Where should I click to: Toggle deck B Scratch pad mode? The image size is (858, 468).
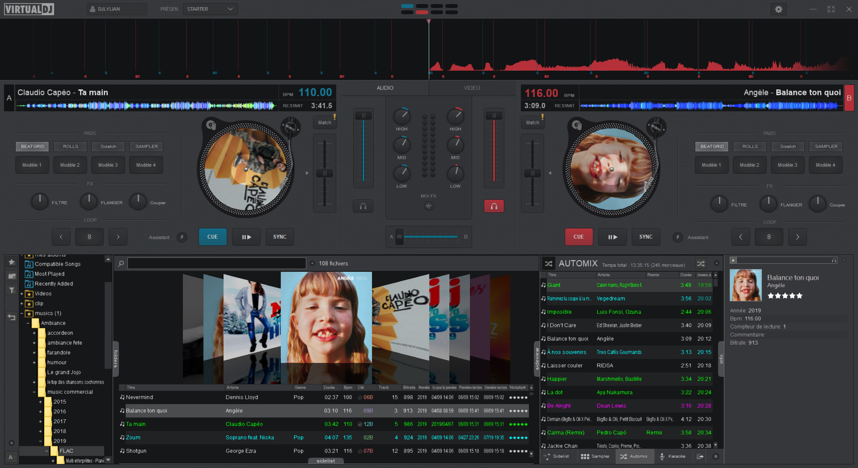[788, 147]
